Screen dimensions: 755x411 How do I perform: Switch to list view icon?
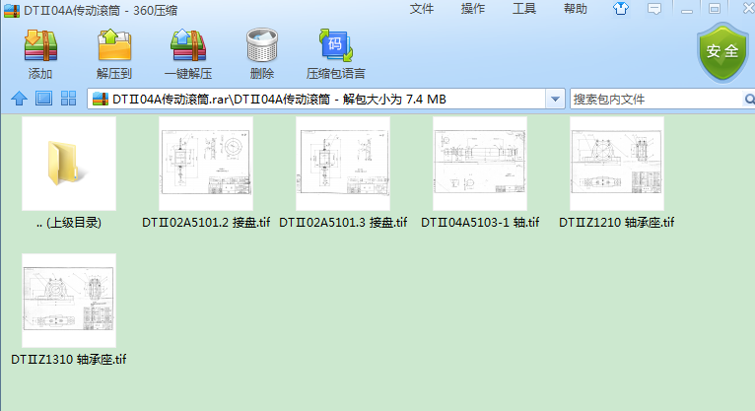43,99
